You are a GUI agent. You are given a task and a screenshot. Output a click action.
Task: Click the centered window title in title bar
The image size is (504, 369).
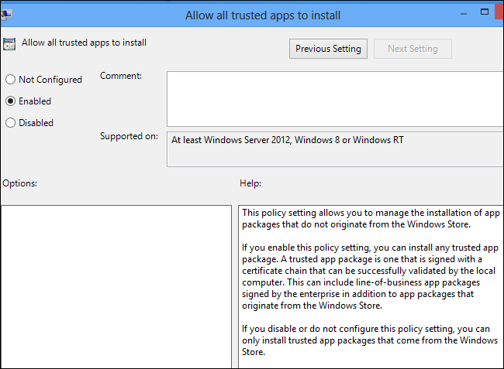tap(263, 15)
